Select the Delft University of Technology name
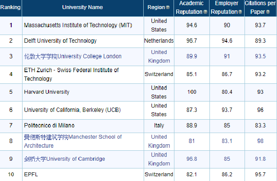The width and height of the screenshot is (277, 181). [60, 41]
